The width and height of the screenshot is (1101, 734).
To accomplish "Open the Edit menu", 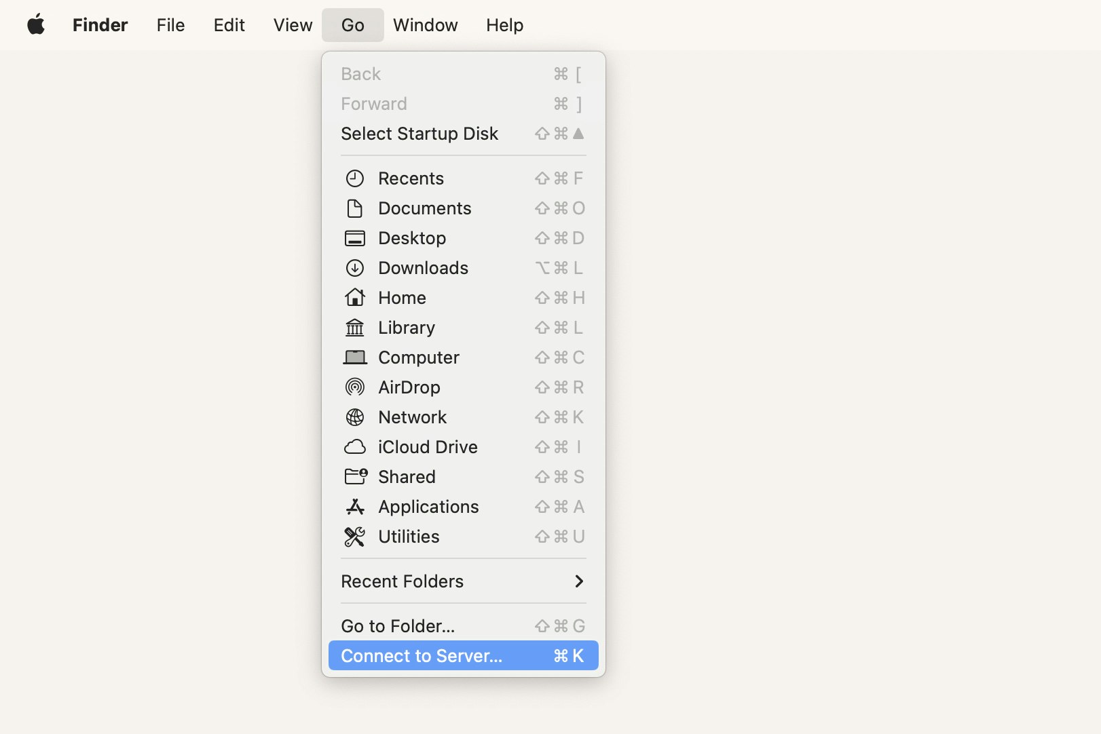I will 229,25.
